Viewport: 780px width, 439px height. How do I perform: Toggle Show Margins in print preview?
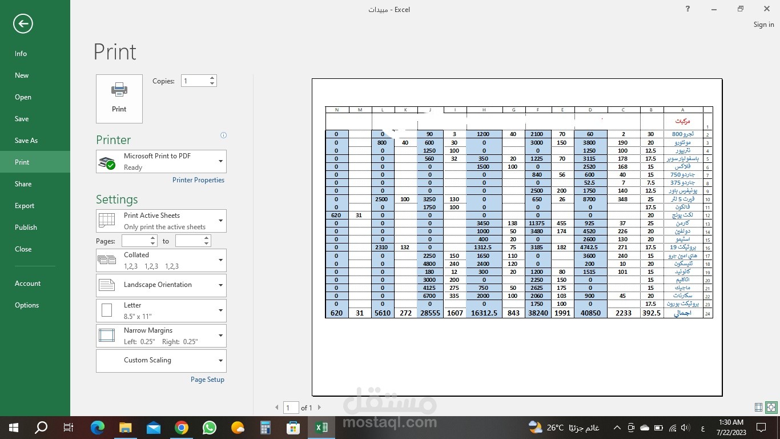click(x=758, y=408)
